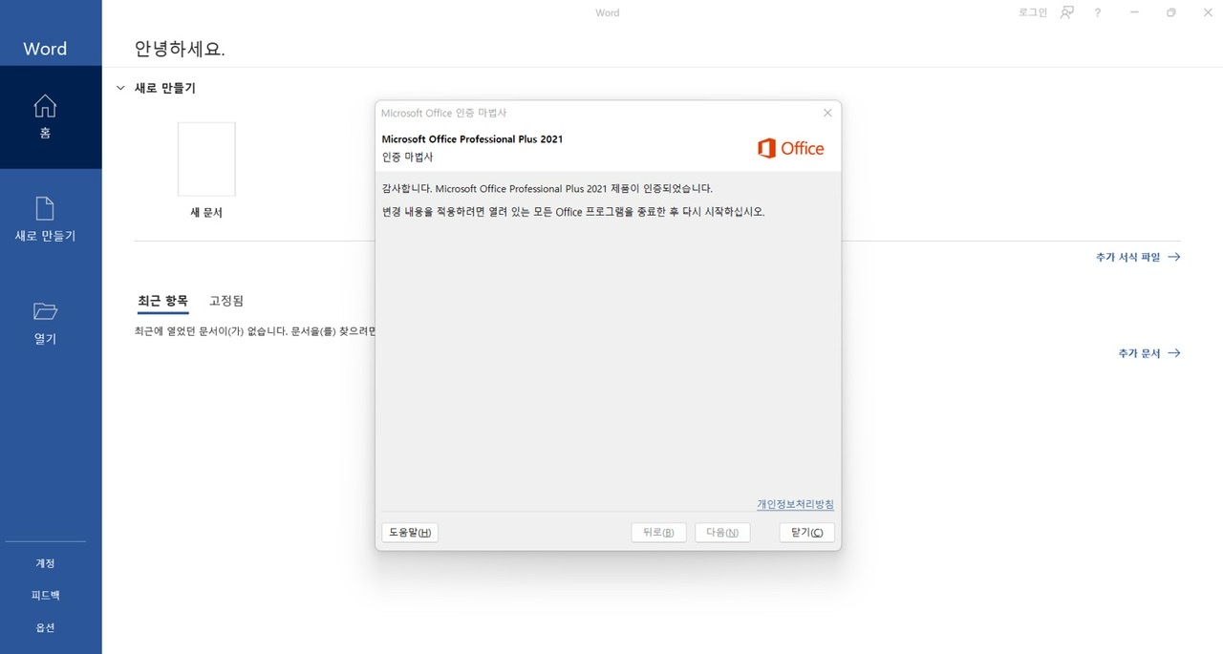1223x654 pixels.
Task: Open the 추가 문서 link
Action: (x=1149, y=353)
